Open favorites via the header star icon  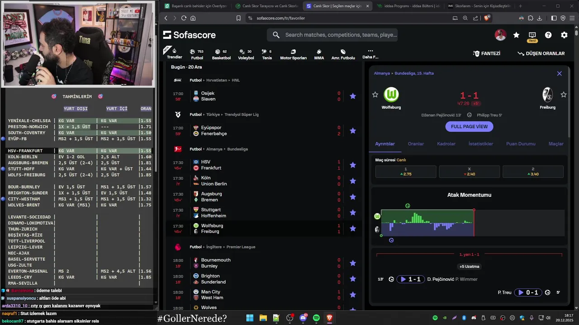516,35
